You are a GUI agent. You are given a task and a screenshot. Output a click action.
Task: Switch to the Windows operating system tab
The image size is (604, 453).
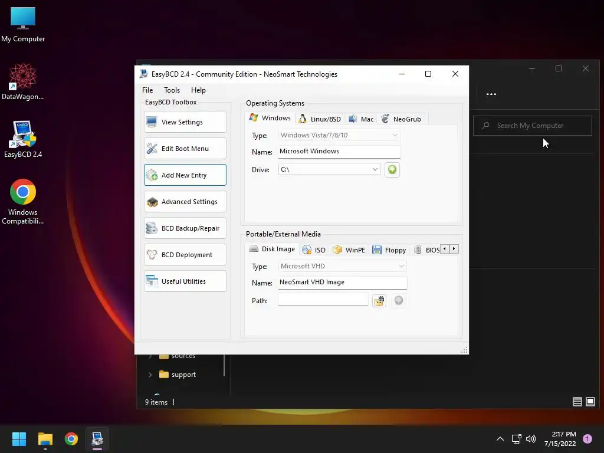270,118
